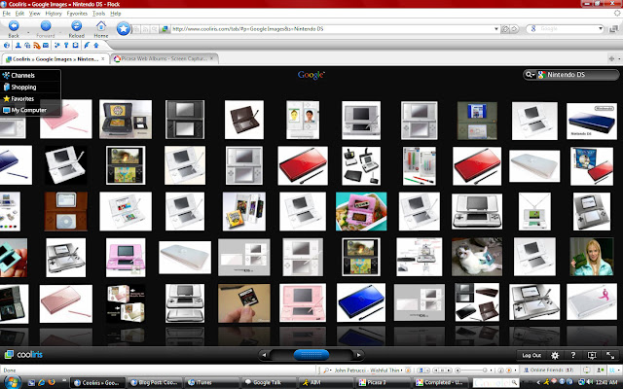Switch to iTunes in taskbar

(211, 382)
